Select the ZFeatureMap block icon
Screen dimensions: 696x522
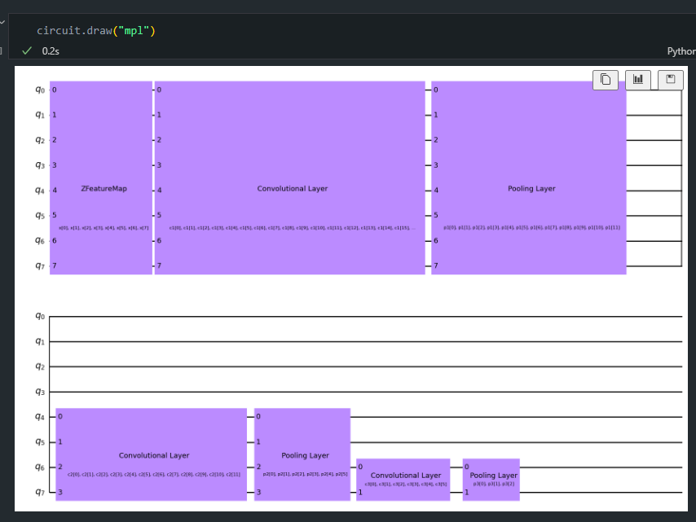point(99,187)
